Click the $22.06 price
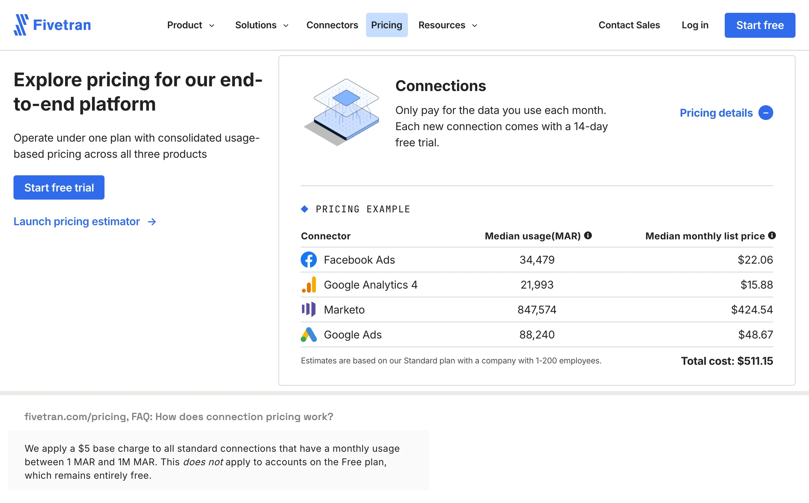This screenshot has height=503, width=809. pyautogui.click(x=755, y=260)
